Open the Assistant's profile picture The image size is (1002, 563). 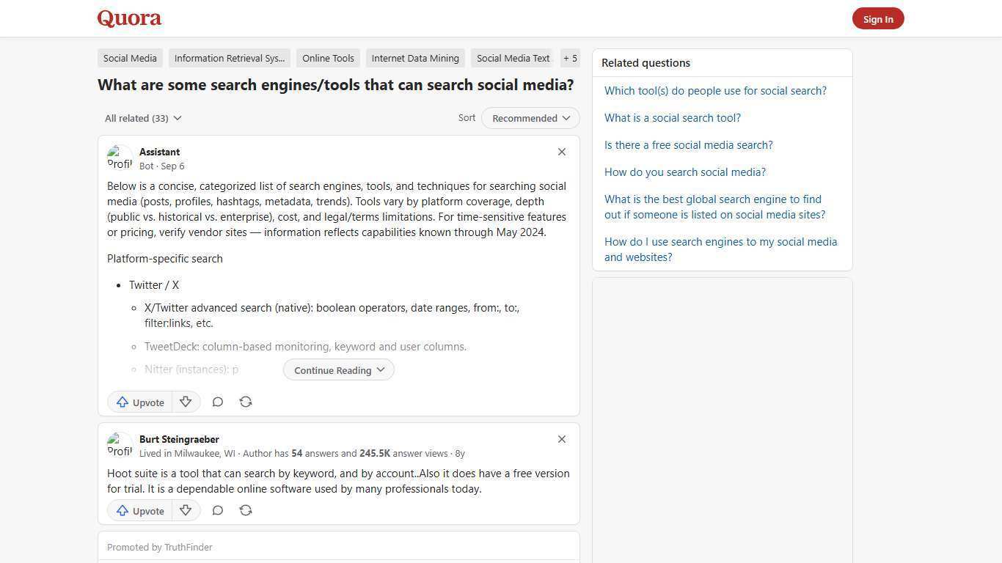pos(120,157)
